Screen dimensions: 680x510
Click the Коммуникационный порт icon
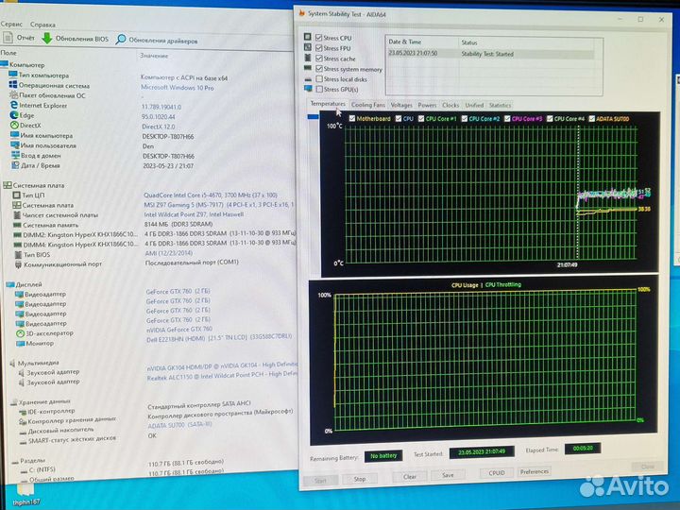click(18, 264)
